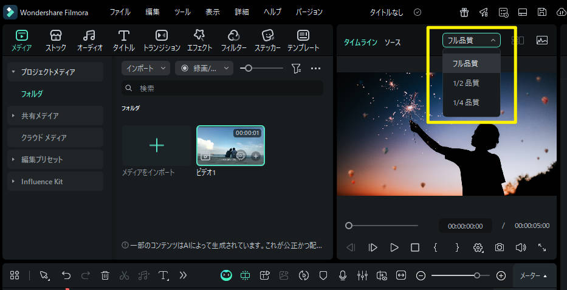
Task: Click the trash delete icon in timeline toolbar
Action: (x=105, y=275)
